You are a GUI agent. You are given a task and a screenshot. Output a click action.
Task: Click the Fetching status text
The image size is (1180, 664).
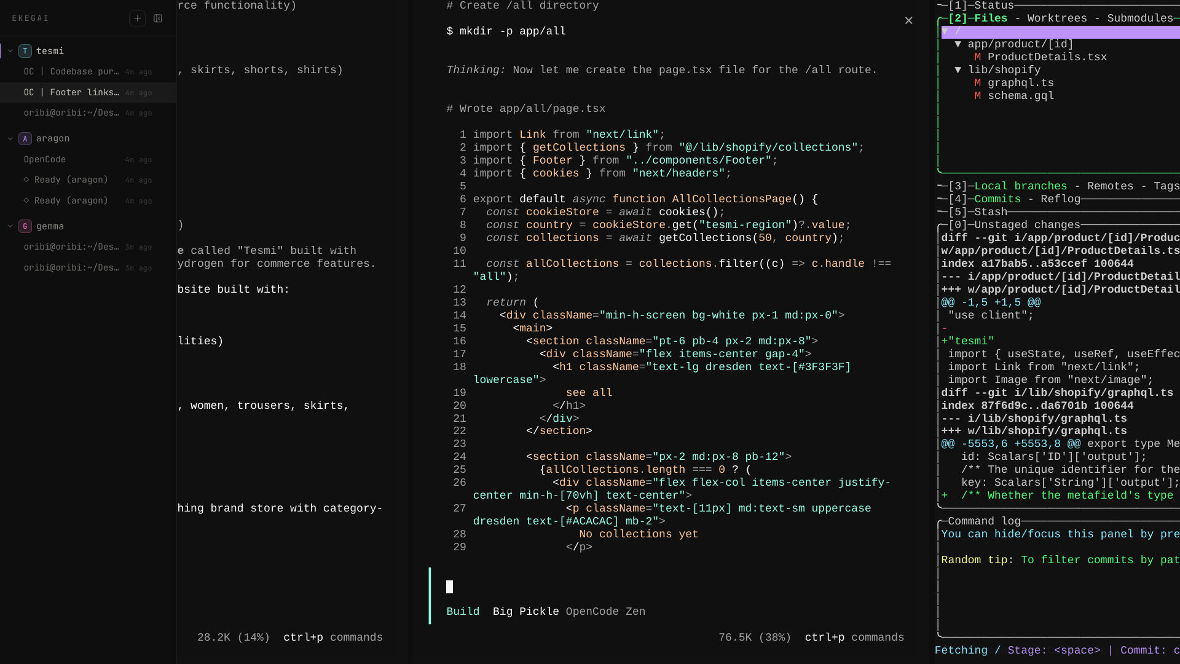pos(961,650)
